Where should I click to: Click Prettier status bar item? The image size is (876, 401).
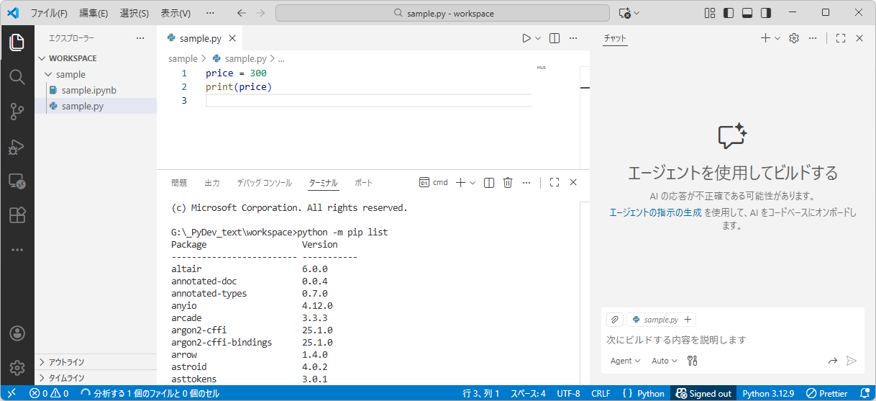coord(827,393)
